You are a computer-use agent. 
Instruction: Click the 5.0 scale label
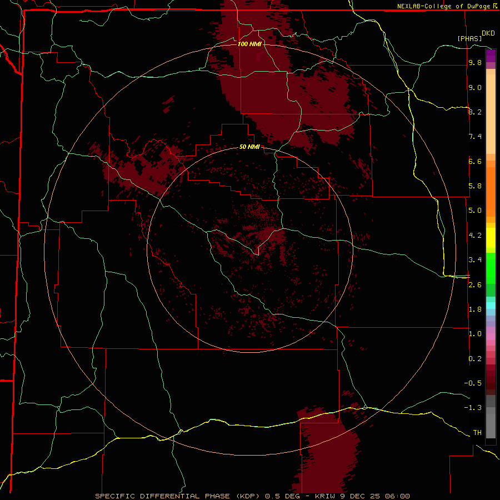475,211
